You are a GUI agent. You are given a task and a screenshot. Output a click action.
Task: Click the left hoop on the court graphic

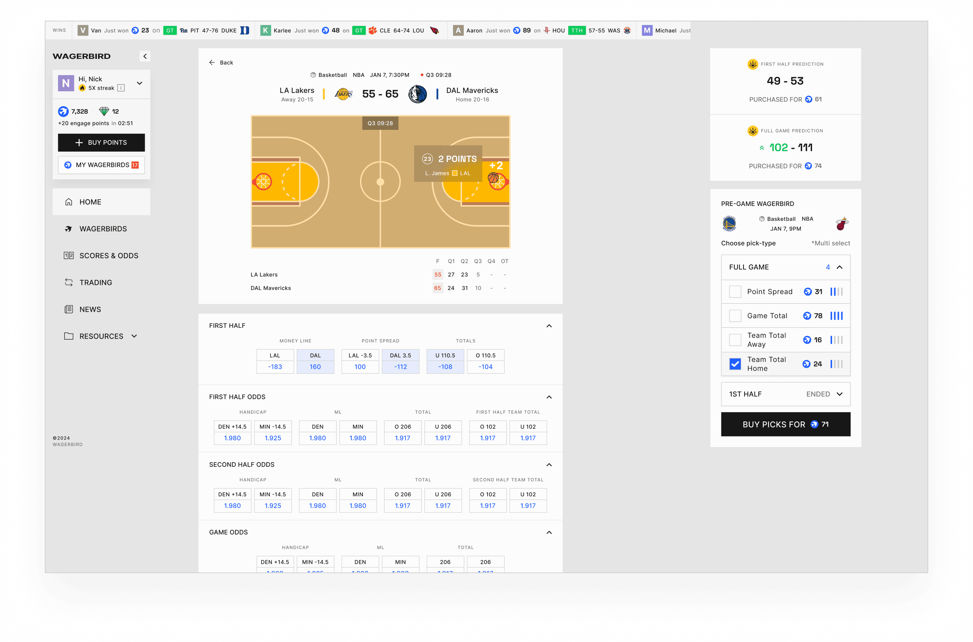(x=263, y=182)
